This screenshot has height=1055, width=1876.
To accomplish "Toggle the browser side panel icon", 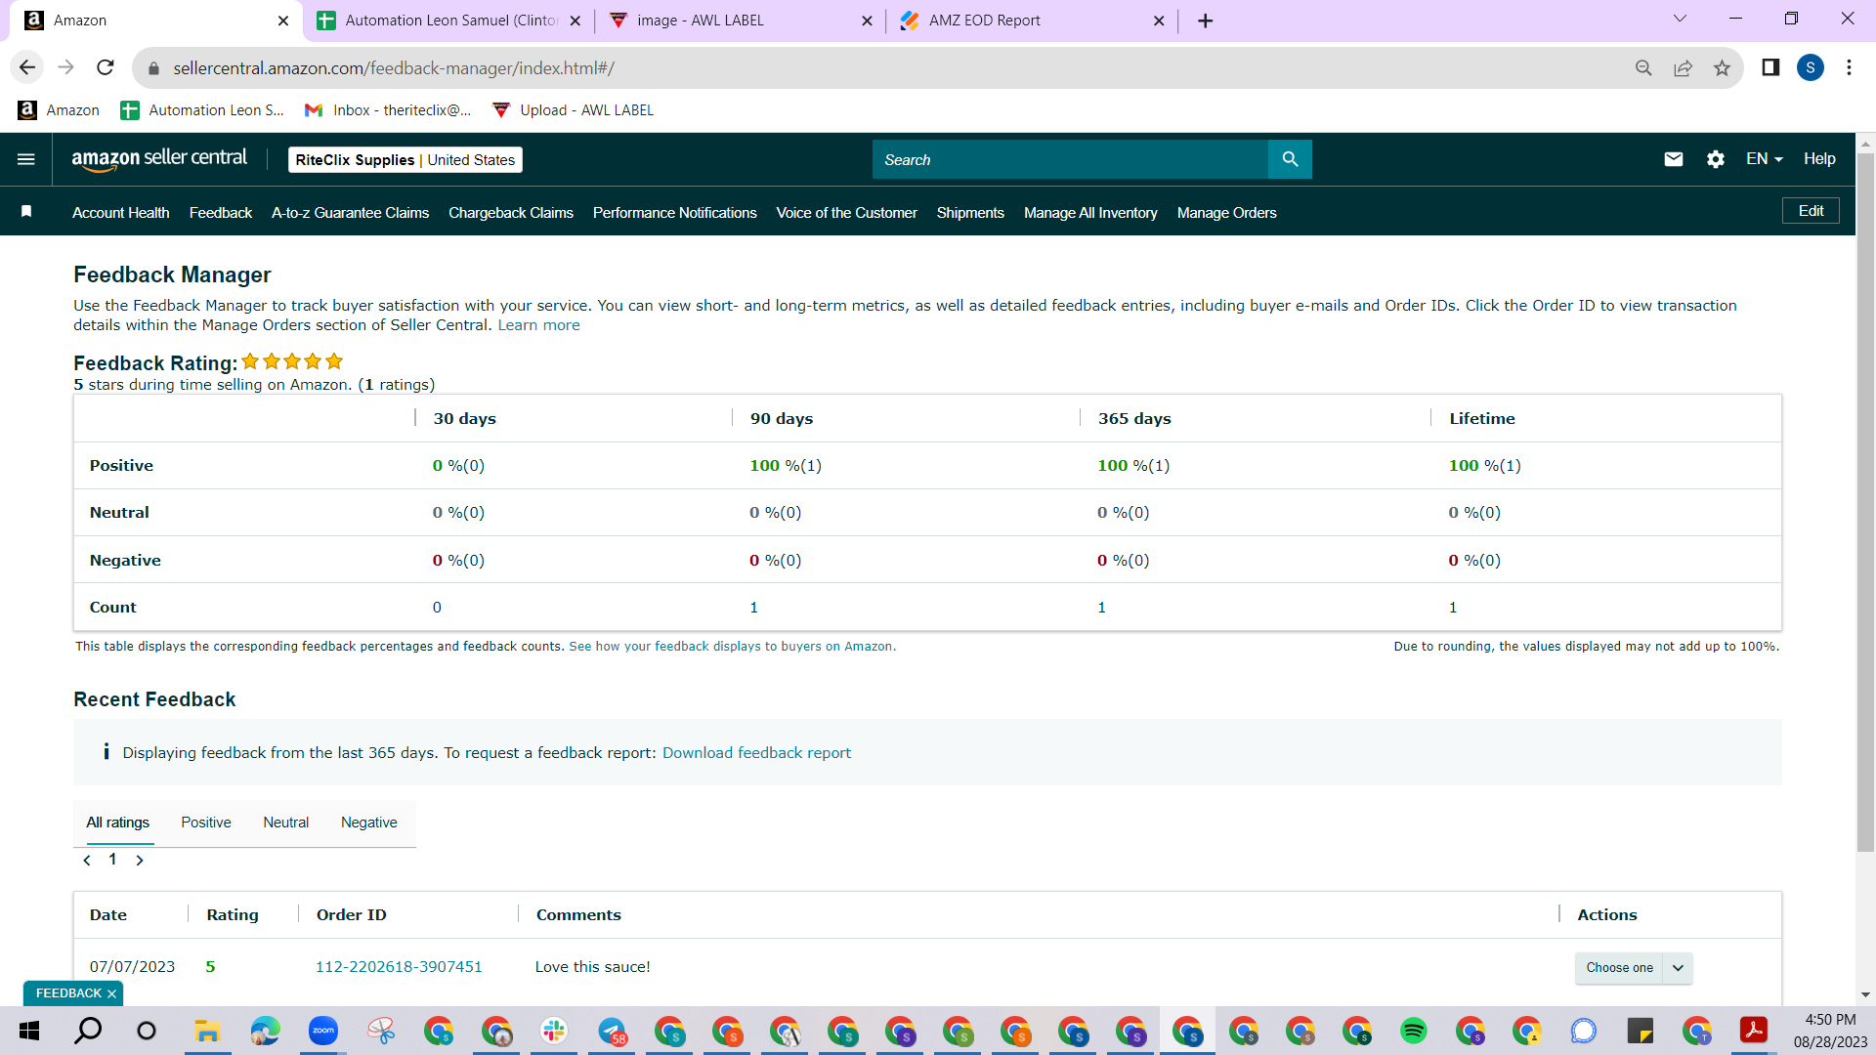I will coord(1770,67).
